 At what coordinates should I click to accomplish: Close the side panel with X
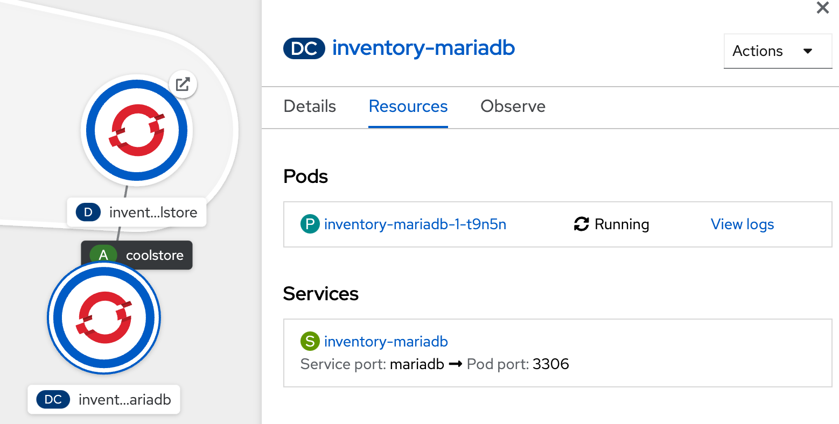tap(823, 8)
